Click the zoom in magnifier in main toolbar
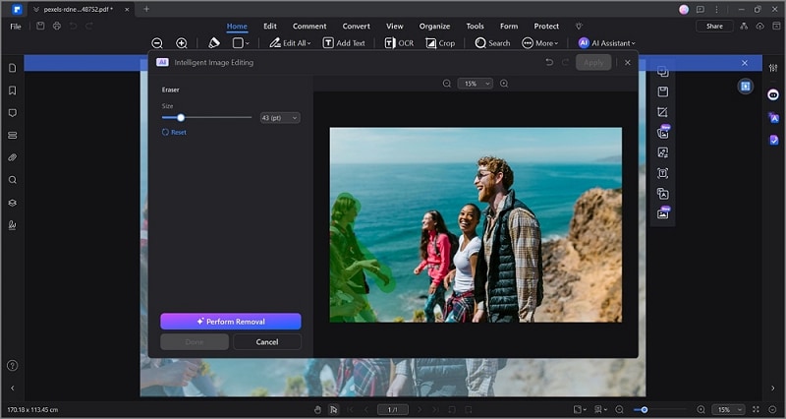786x419 pixels. 182,43
